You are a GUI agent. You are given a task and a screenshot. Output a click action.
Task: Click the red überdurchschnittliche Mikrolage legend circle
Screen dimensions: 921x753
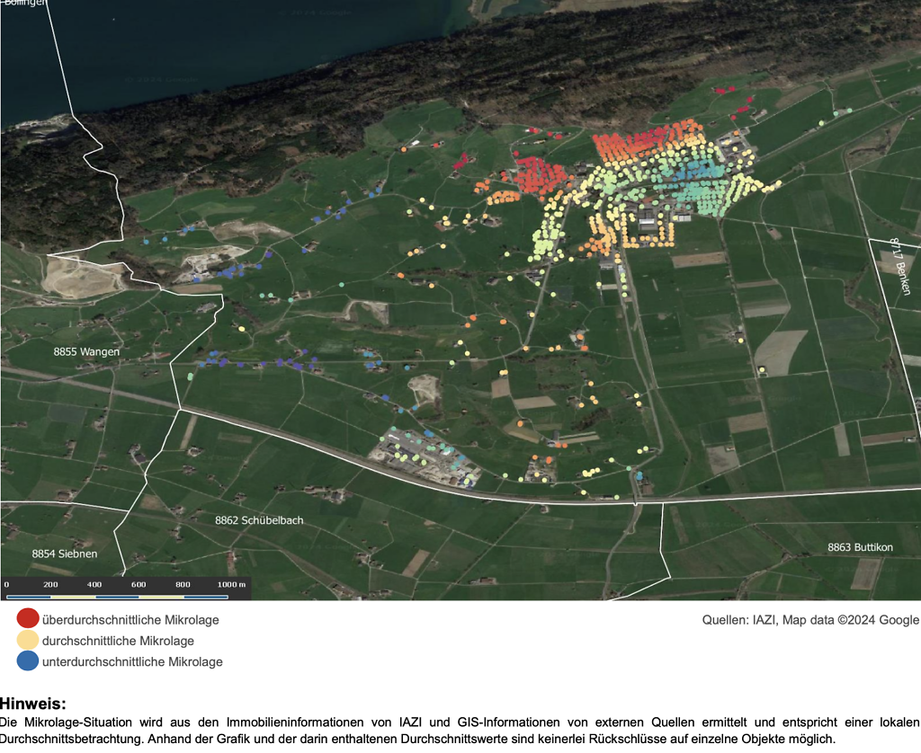point(28,619)
